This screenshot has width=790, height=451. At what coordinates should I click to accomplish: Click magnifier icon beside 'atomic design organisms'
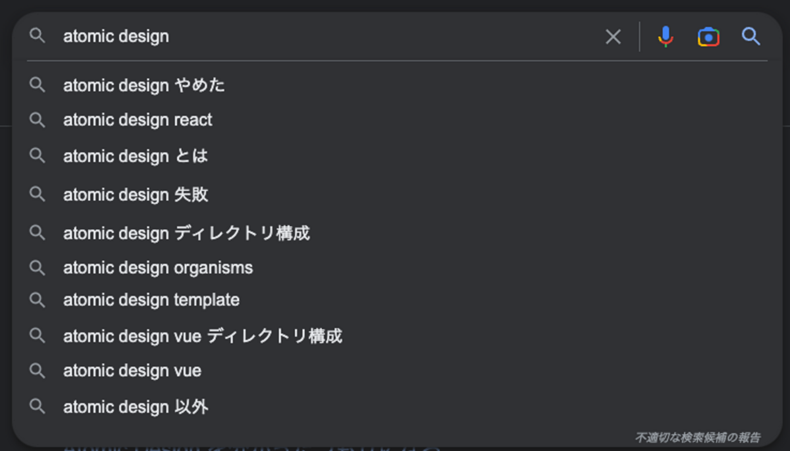point(38,268)
